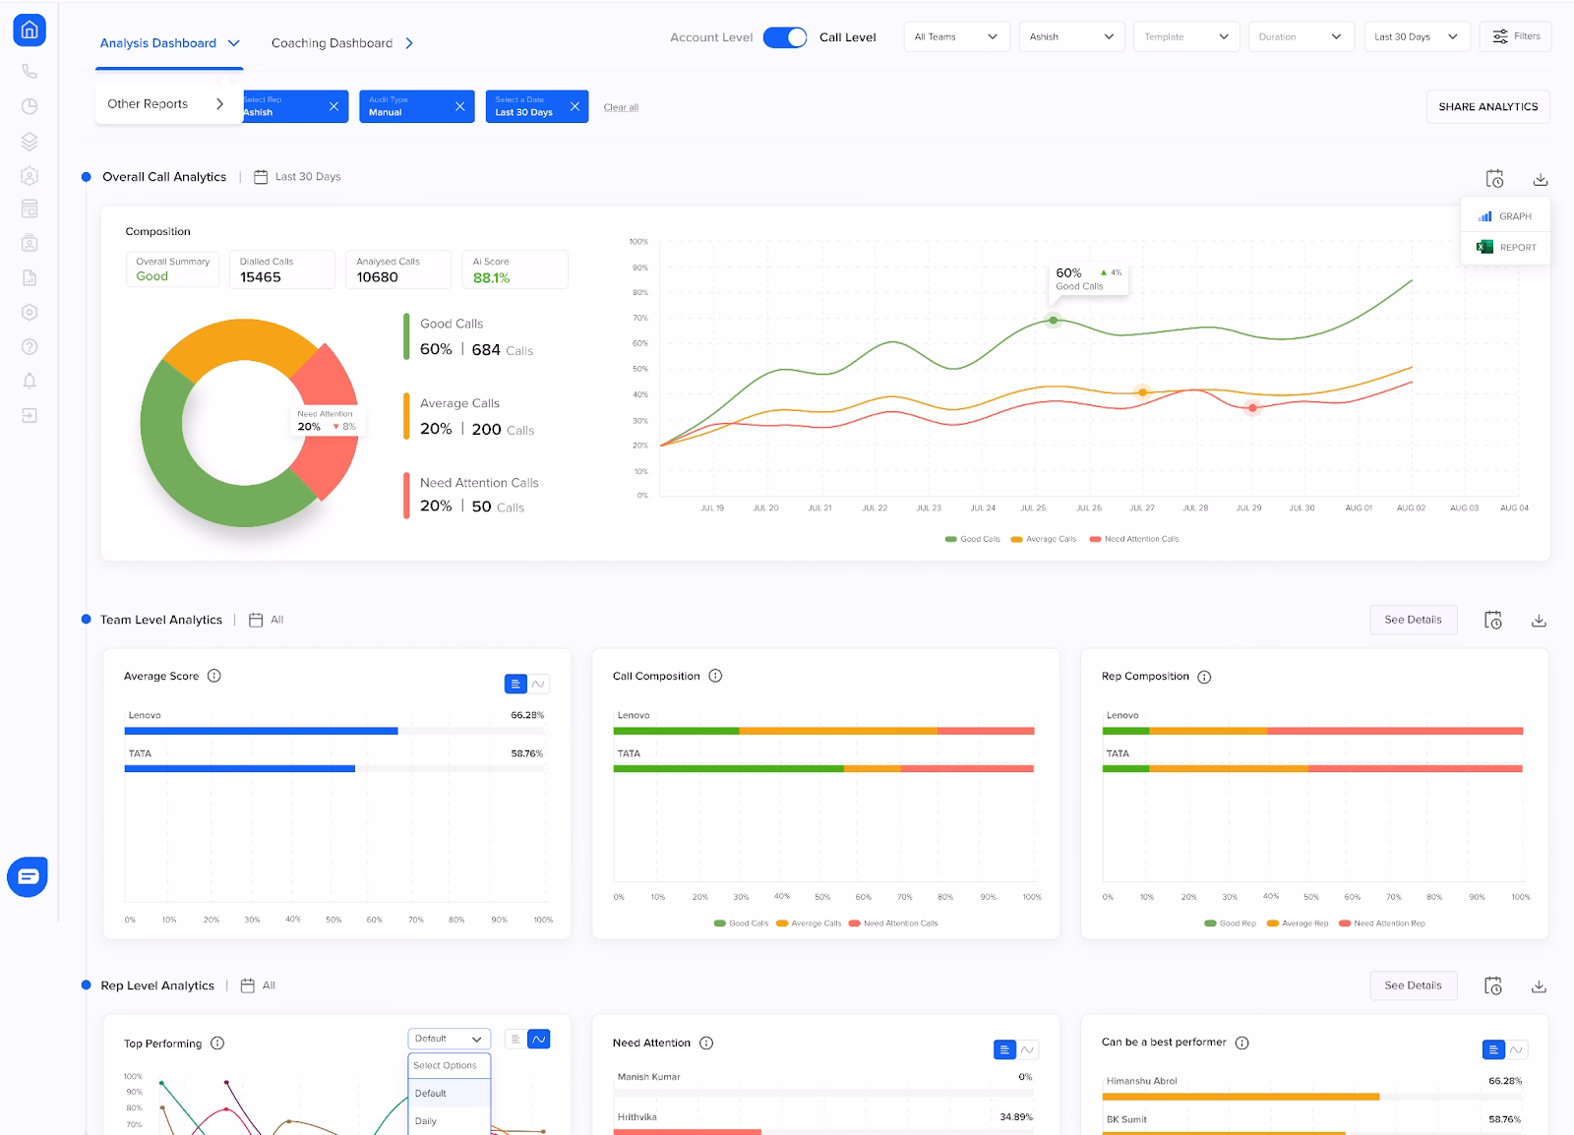Click the SHARE ANALYTICS button
Viewport: 1574px width, 1135px height.
pyautogui.click(x=1487, y=106)
